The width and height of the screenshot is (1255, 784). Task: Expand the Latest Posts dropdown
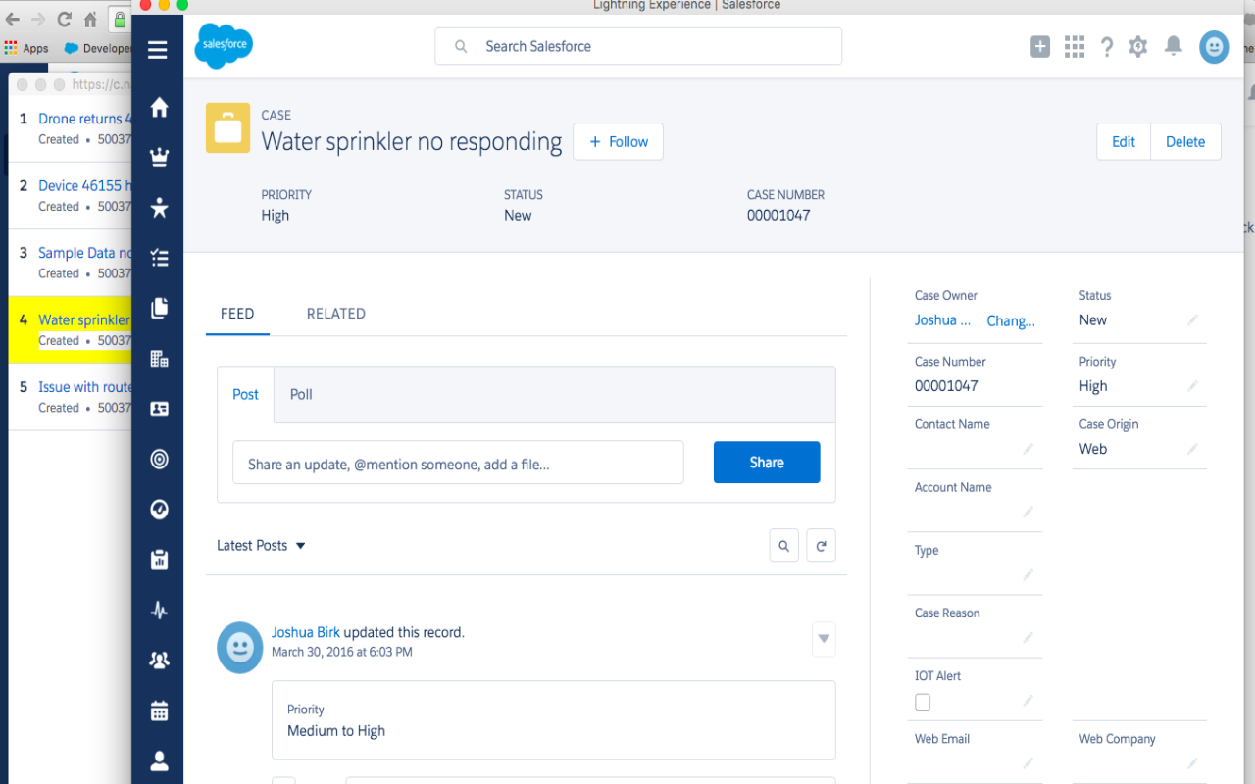260,545
